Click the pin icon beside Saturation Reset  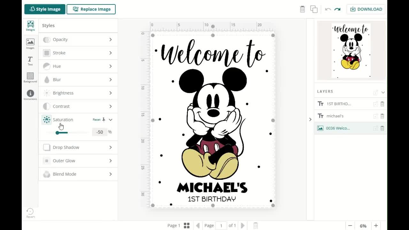pos(104,119)
